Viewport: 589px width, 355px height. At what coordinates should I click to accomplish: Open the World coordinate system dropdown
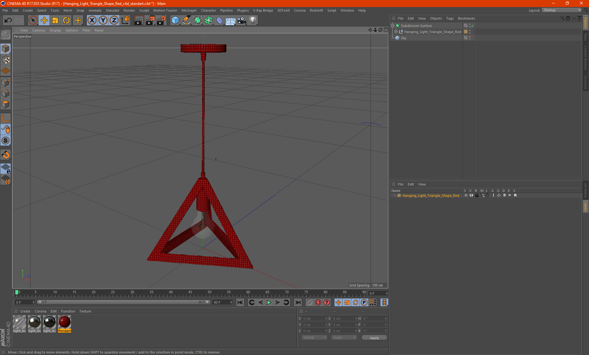click(314, 338)
